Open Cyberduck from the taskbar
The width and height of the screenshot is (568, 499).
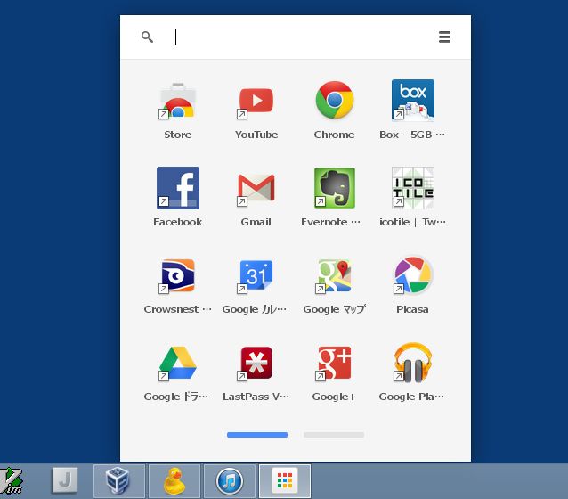coord(174,481)
